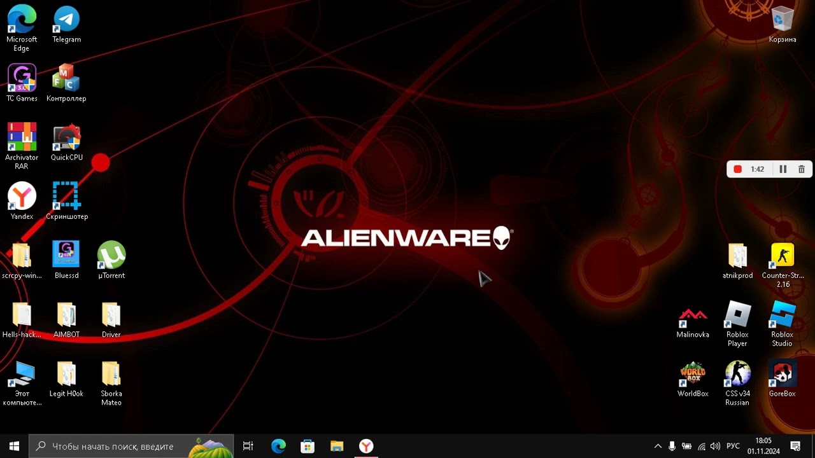Open the notification center
Image resolution: width=815 pixels, height=458 pixels.
(x=795, y=446)
